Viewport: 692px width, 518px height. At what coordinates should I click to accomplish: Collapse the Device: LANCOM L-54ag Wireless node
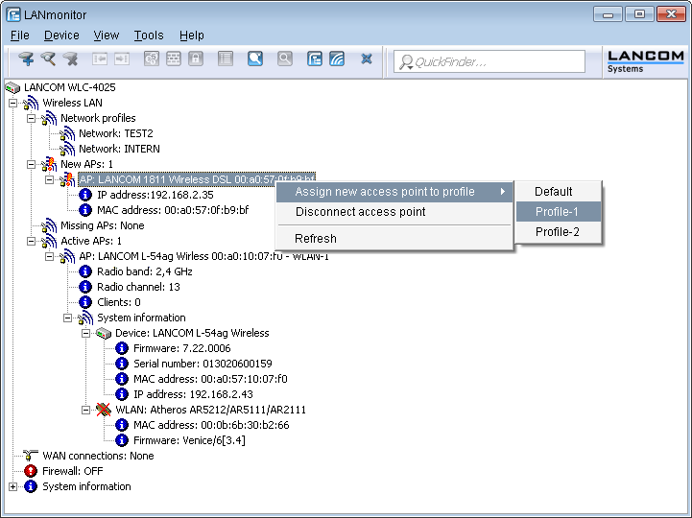tap(85, 333)
